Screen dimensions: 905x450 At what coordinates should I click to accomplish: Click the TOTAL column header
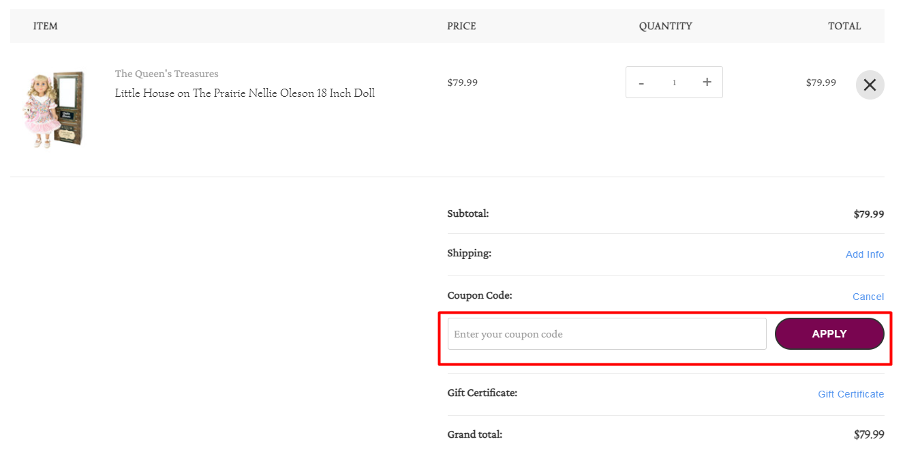point(844,26)
